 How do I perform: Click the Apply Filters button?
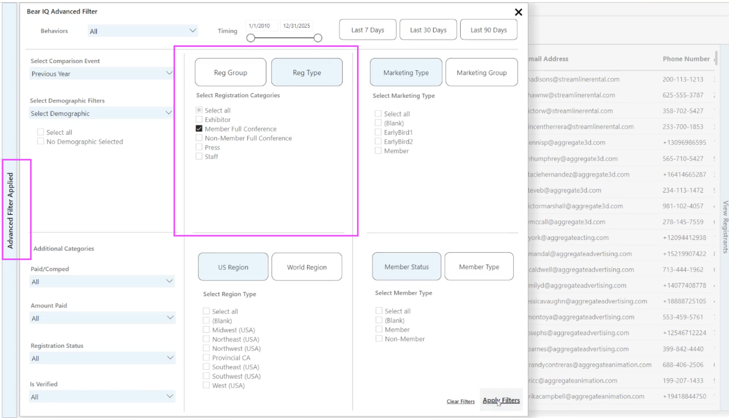[501, 400]
